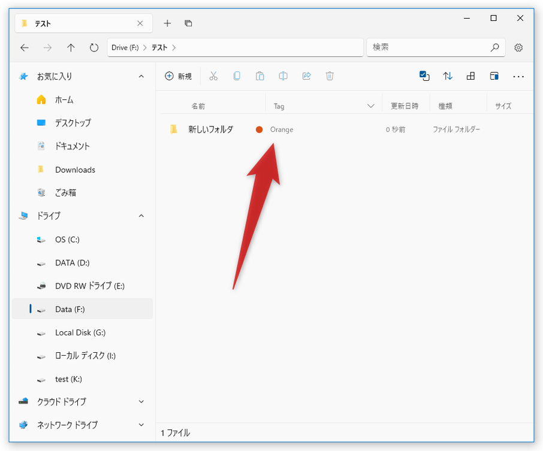The image size is (543, 451).
Task: Select test (K:) drive
Action: click(83, 379)
